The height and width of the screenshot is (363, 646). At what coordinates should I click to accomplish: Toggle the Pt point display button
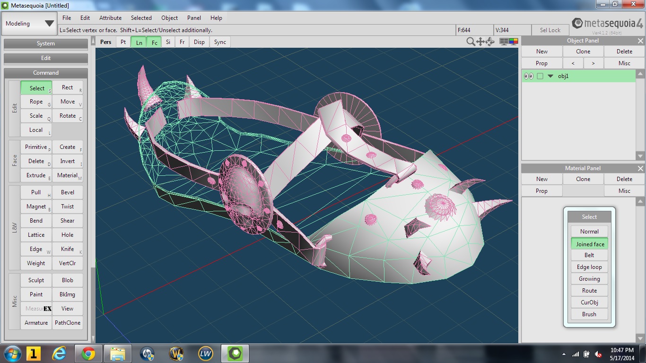123,42
